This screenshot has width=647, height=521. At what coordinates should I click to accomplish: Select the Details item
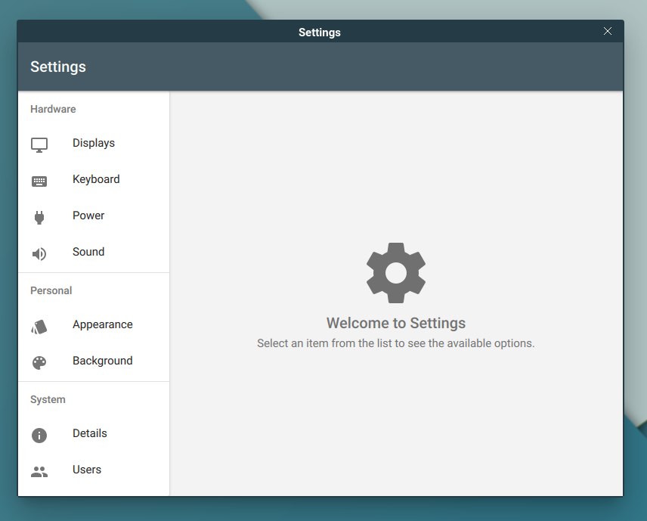(94, 434)
